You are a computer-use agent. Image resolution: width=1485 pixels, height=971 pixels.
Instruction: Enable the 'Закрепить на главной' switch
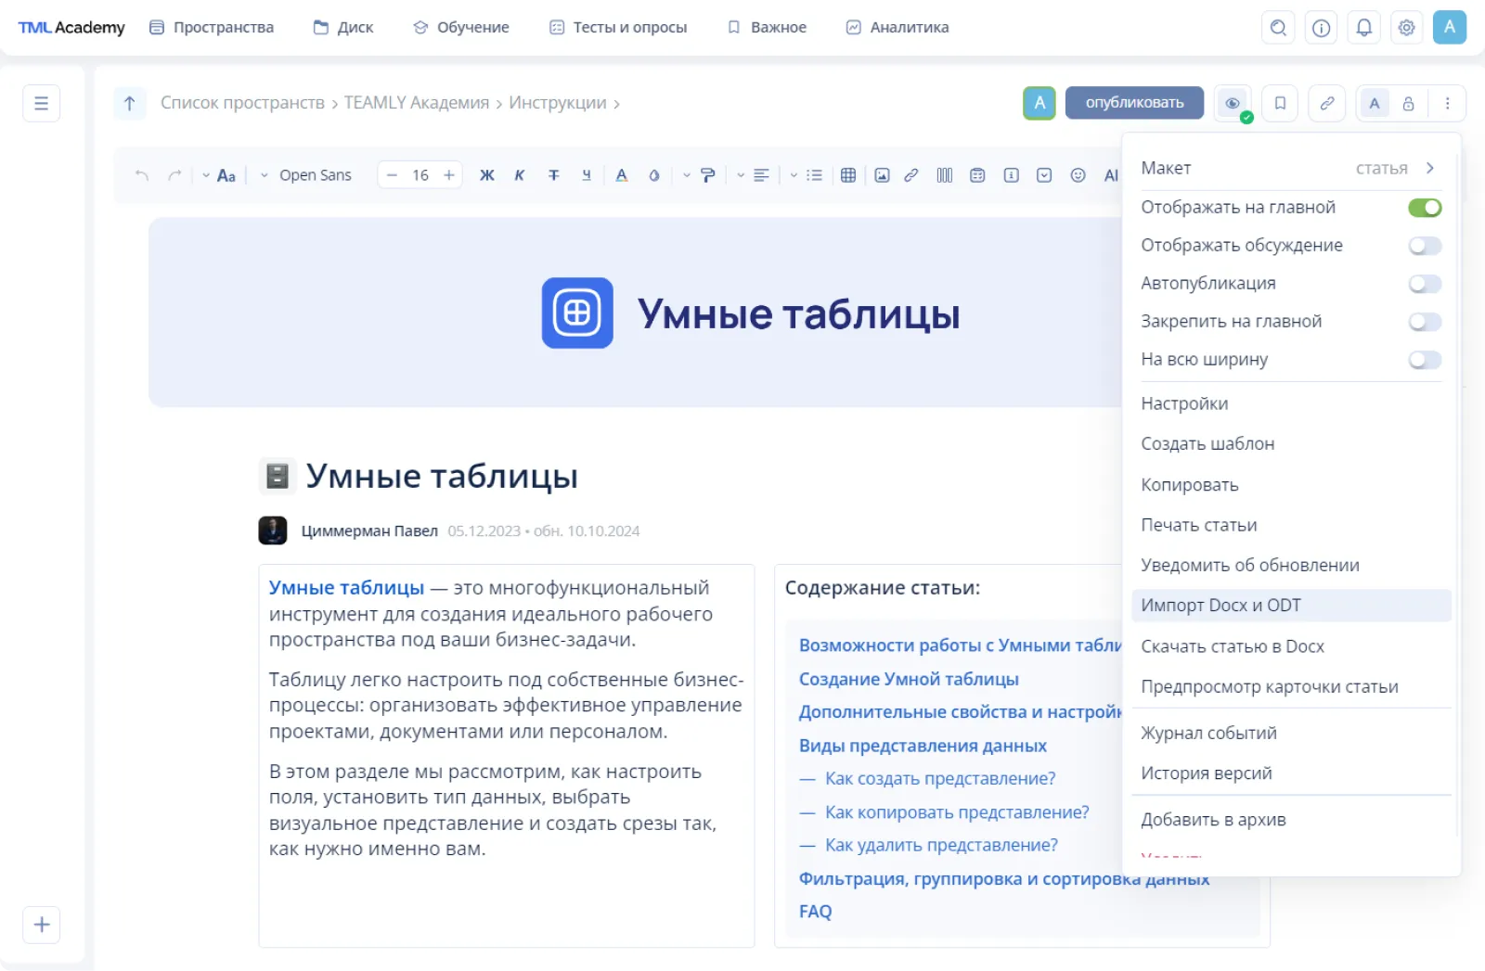coord(1425,322)
